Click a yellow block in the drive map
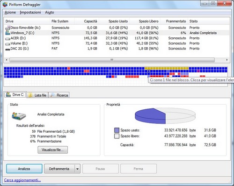 tap(167, 68)
